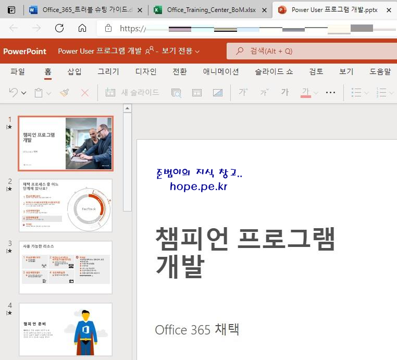Image resolution: width=397 pixels, height=360 pixels.
Task: Click the numbered list icon
Action: pos(381,93)
